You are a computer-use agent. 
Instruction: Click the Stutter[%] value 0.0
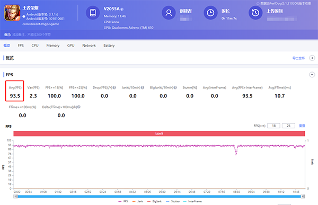pos(190,96)
